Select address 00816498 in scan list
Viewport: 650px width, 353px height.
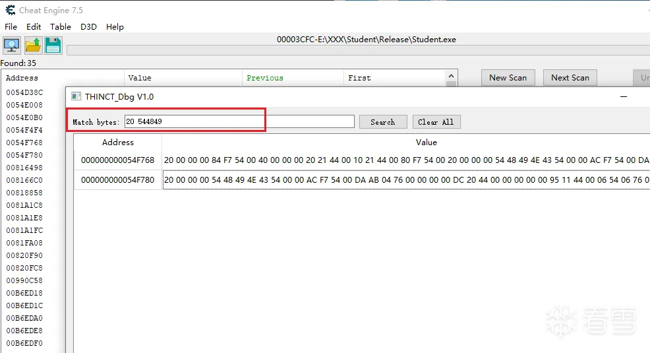[24, 168]
